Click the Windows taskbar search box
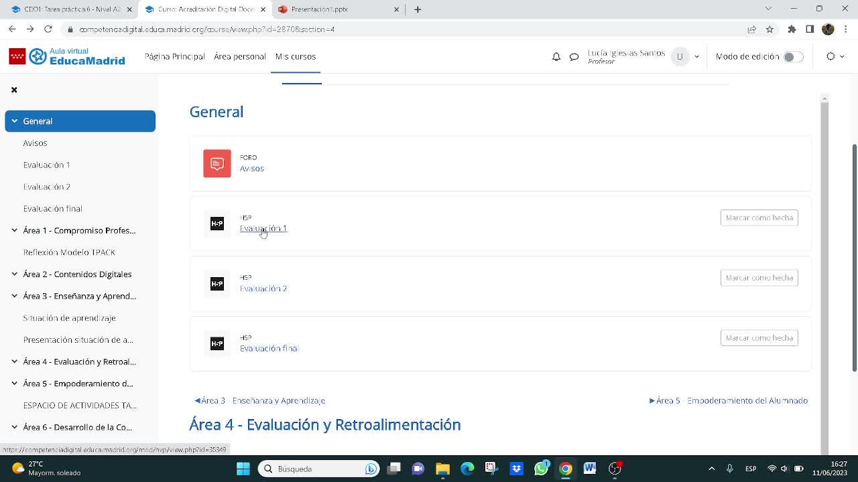This screenshot has width=858, height=482. tap(319, 469)
